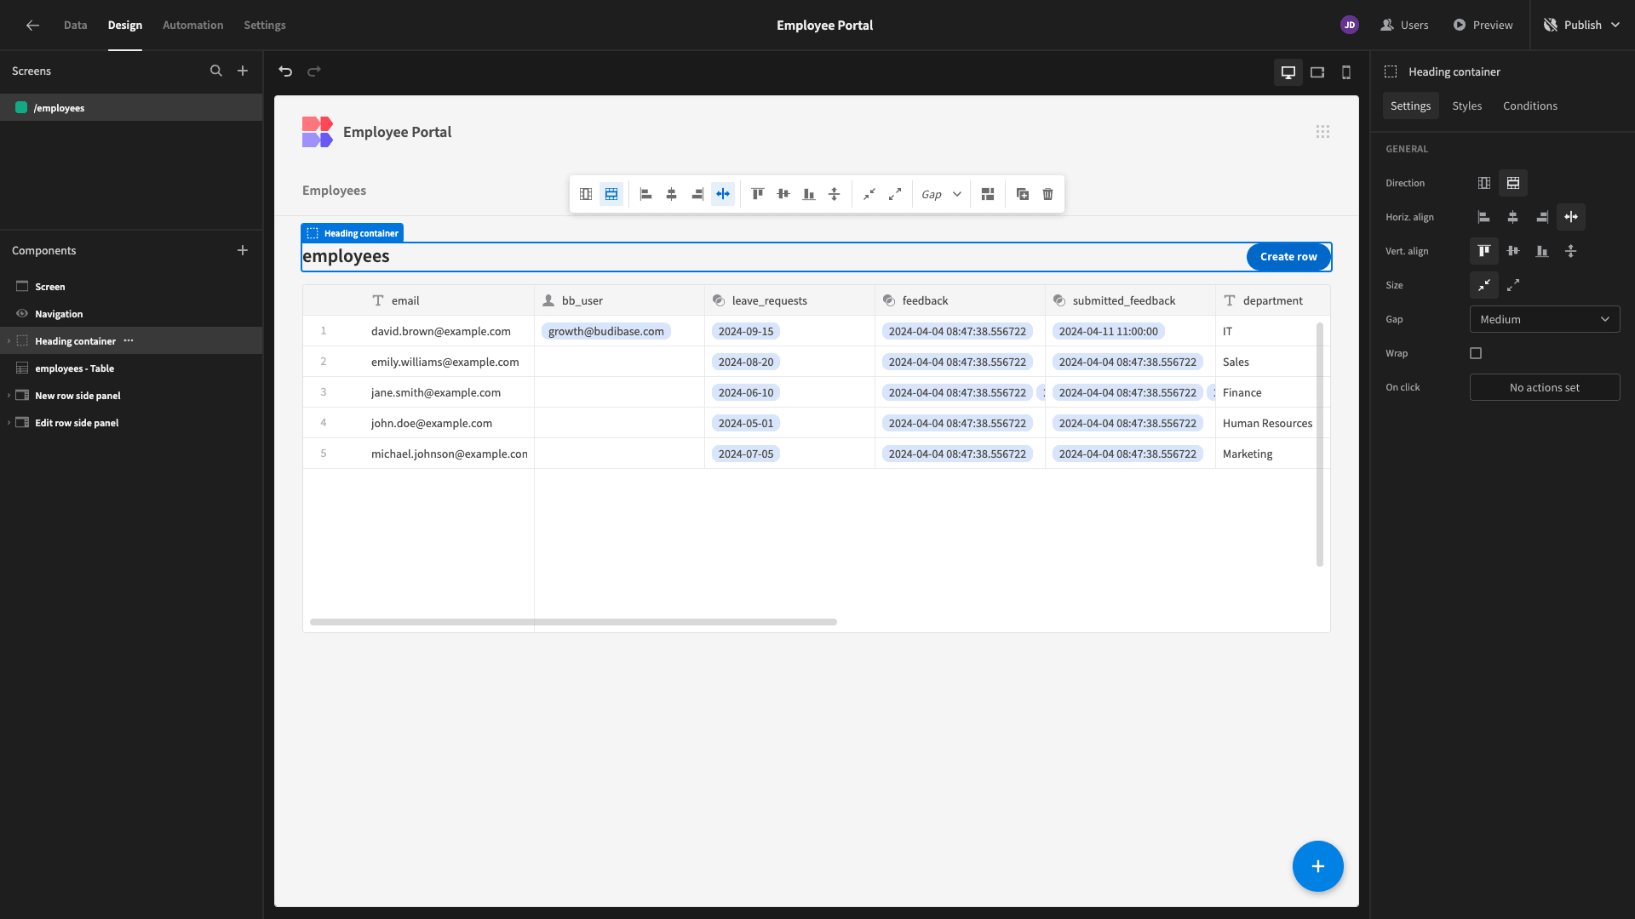Click No actions set button

tap(1545, 387)
